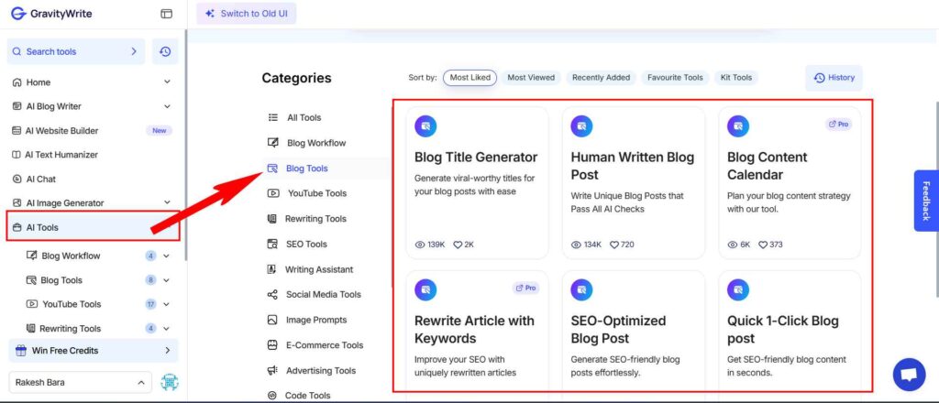This screenshot has height=403, width=939.
Task: Filter by Favourite Tools
Action: click(675, 78)
